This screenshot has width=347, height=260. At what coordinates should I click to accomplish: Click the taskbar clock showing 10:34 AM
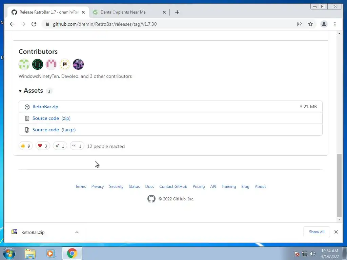[330, 253]
